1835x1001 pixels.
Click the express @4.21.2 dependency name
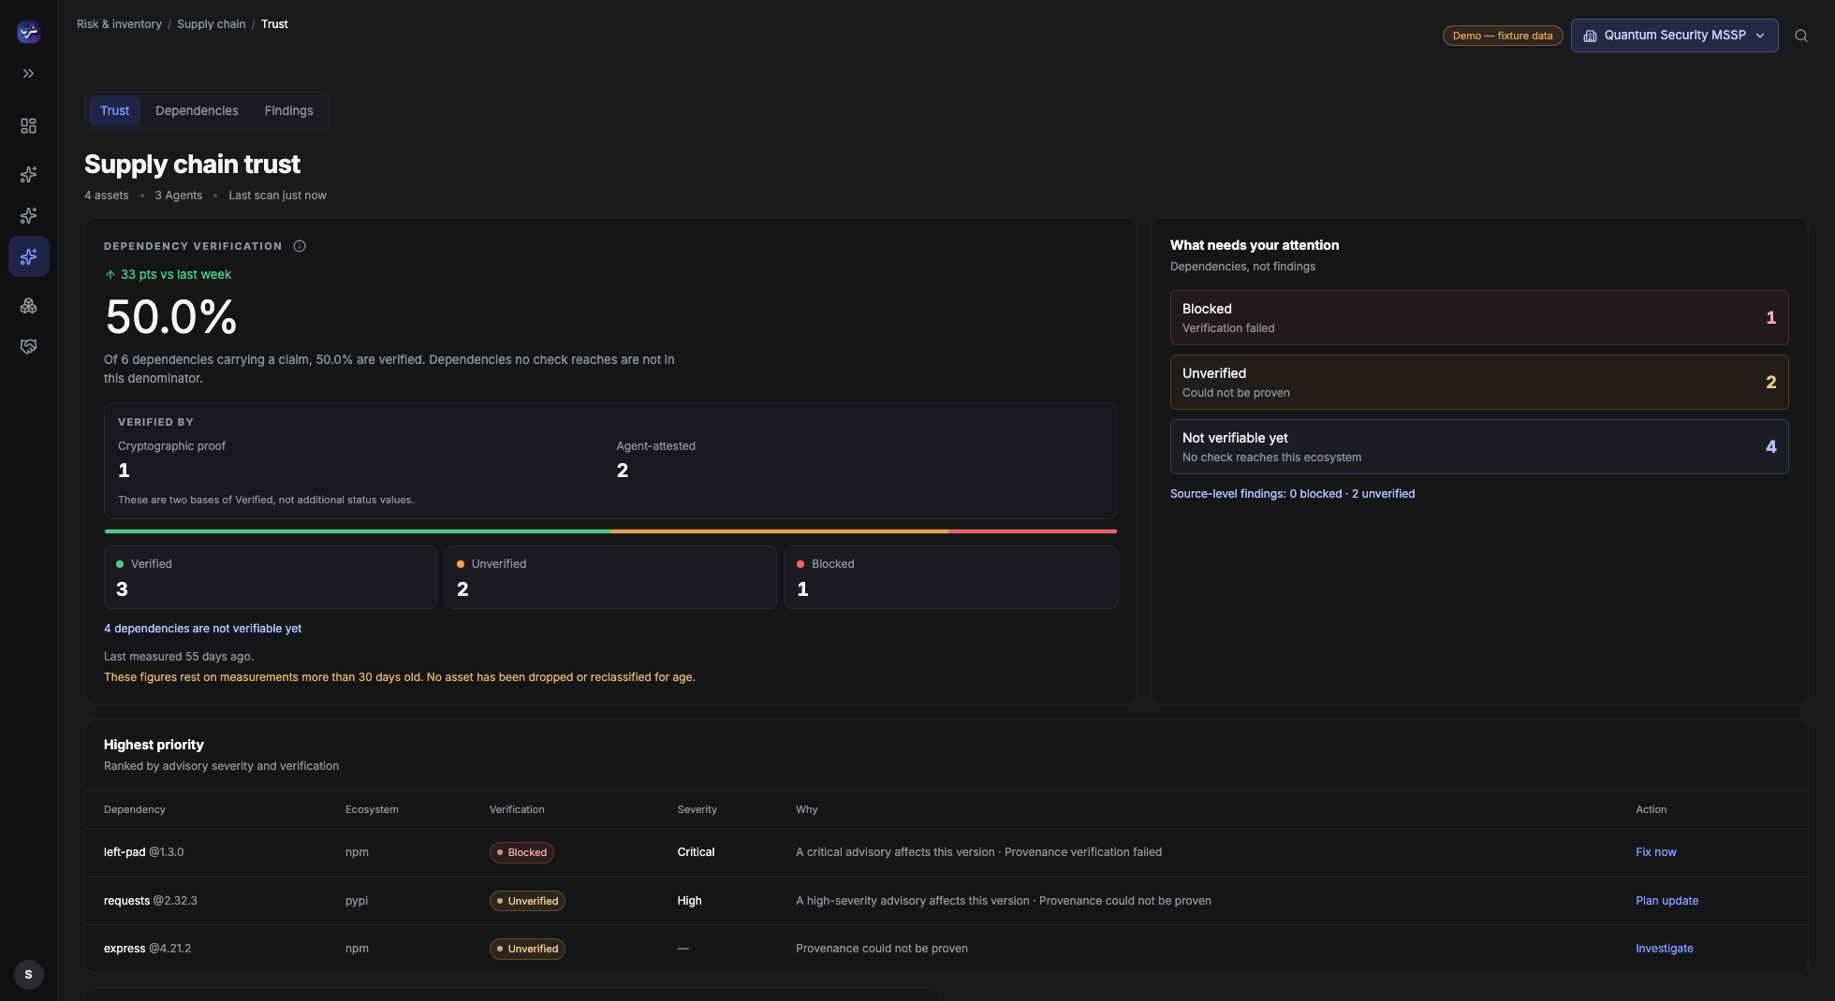tap(147, 949)
